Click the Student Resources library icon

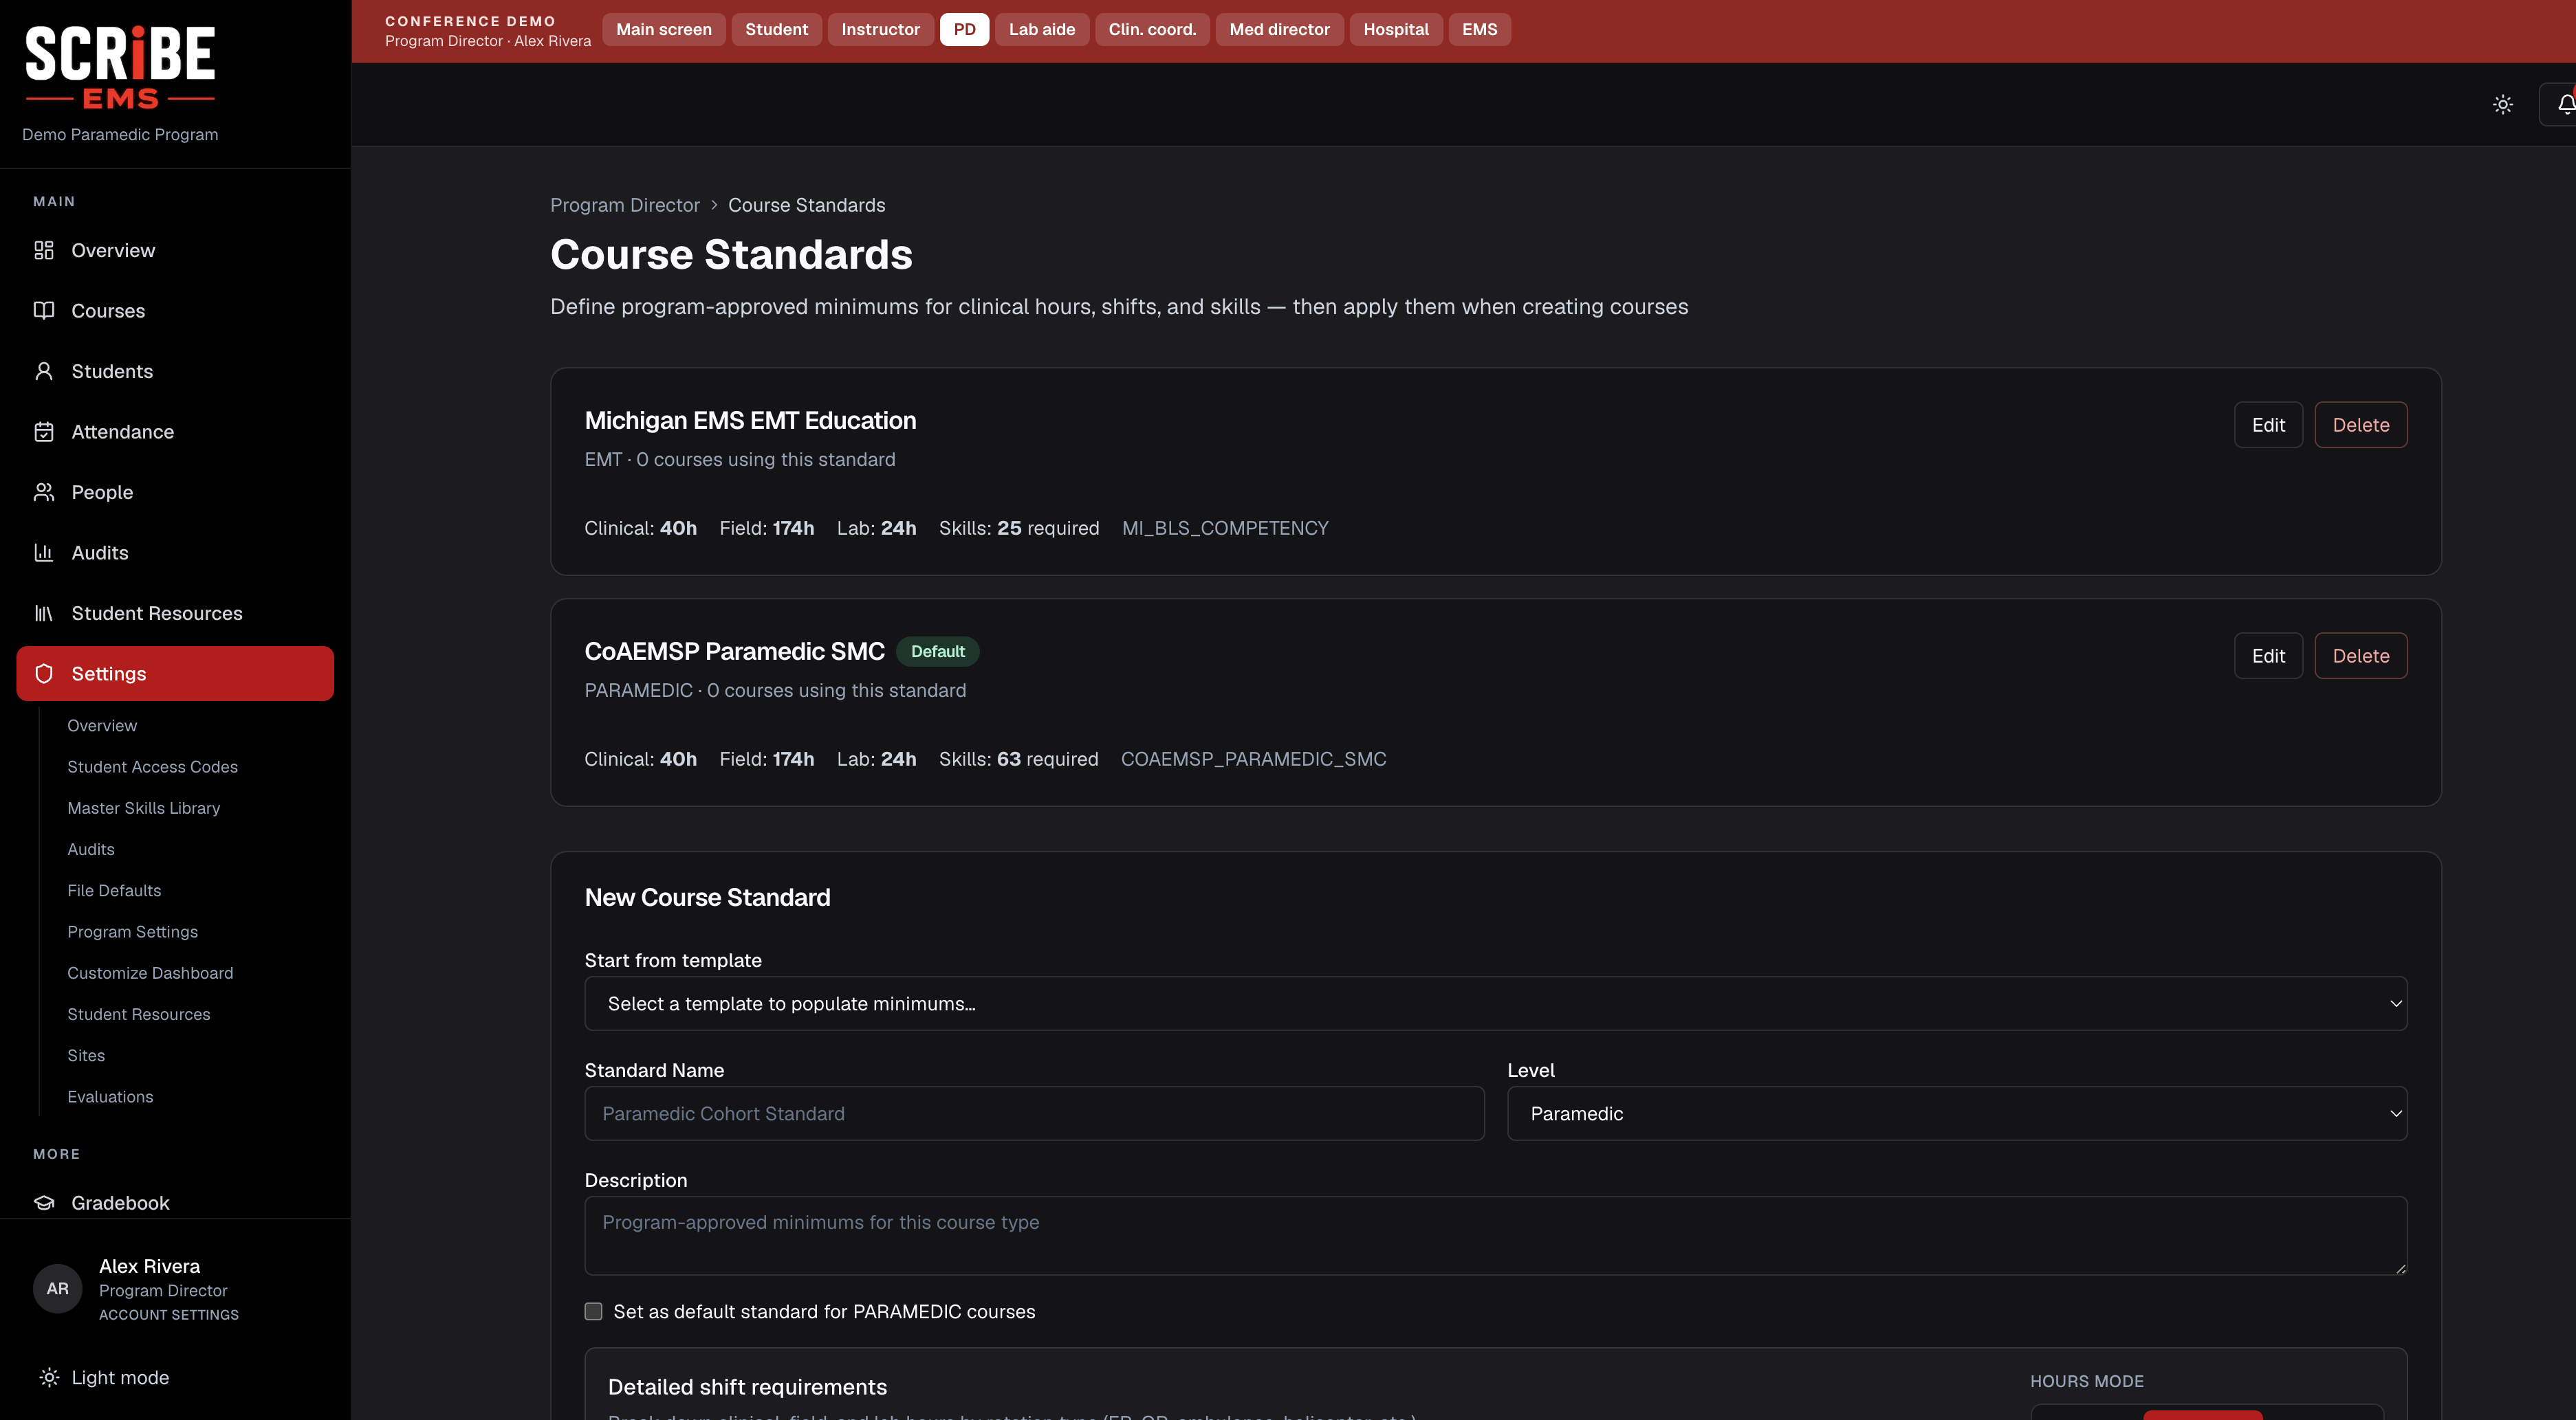pos(44,612)
